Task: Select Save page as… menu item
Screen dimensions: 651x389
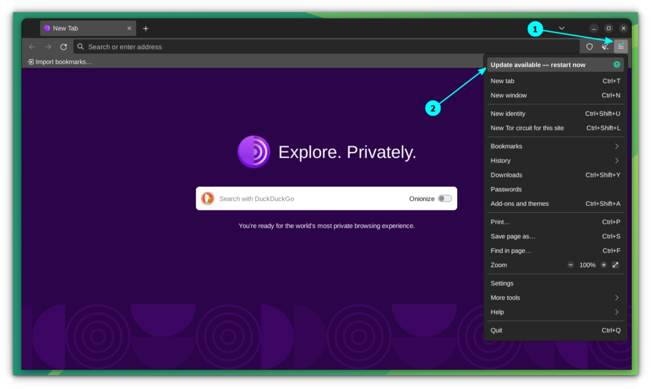Action: [x=555, y=236]
